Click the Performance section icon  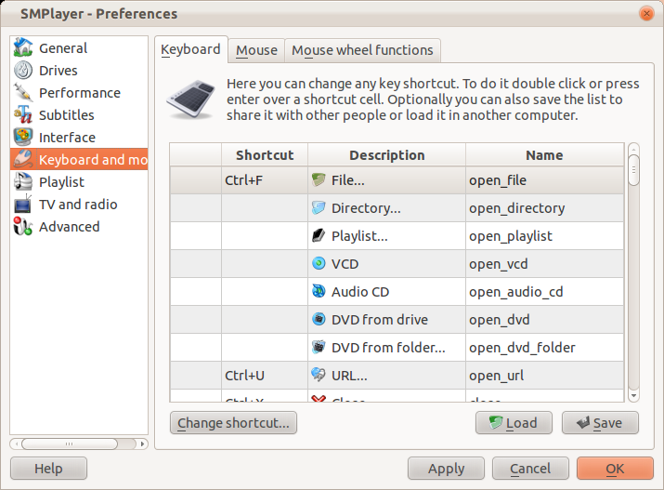pyautogui.click(x=24, y=93)
